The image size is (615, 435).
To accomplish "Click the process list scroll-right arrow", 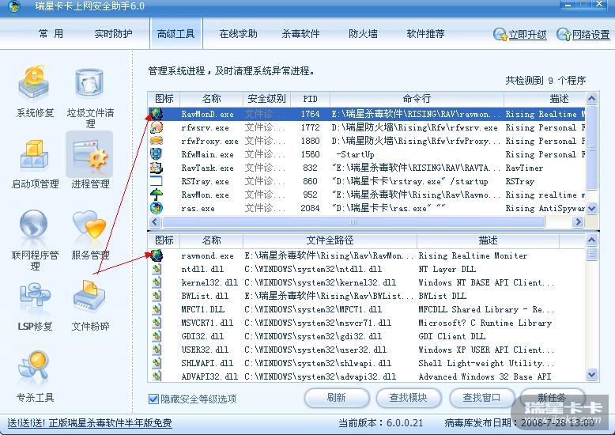I will (577, 221).
